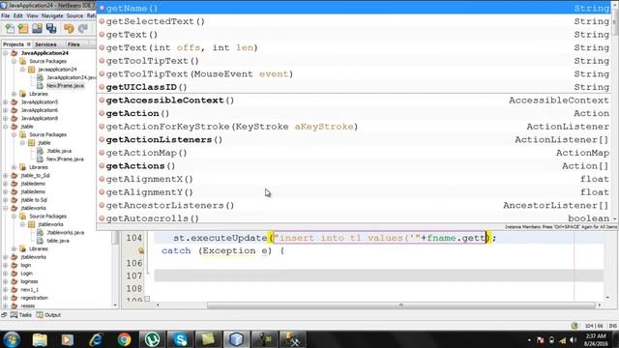This screenshot has height=348, width=619.
Task: Expand Libraries under JavaApplication24
Action: [15, 94]
